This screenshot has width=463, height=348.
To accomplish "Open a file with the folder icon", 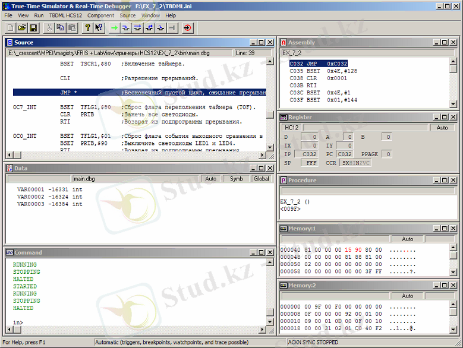I will [21, 28].
